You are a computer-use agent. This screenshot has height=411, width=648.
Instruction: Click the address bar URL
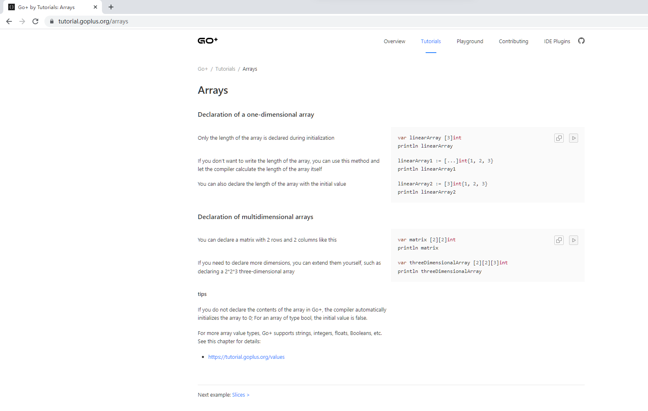(93, 21)
